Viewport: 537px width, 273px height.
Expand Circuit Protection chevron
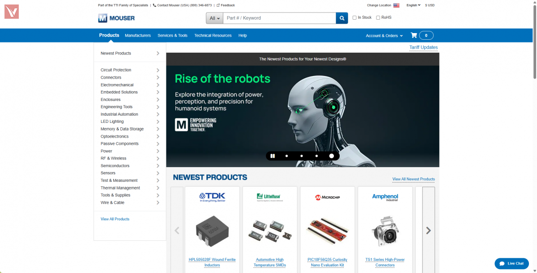click(x=158, y=70)
